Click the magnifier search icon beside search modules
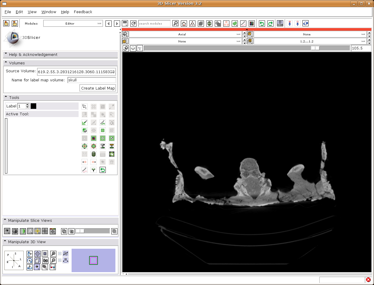 175,23
